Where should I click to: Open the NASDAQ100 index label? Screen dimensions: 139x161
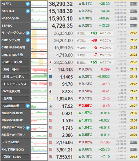[x=10, y=19]
